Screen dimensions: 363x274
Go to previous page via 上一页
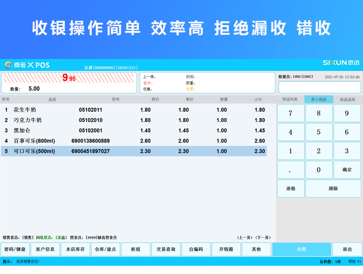tap(245, 238)
